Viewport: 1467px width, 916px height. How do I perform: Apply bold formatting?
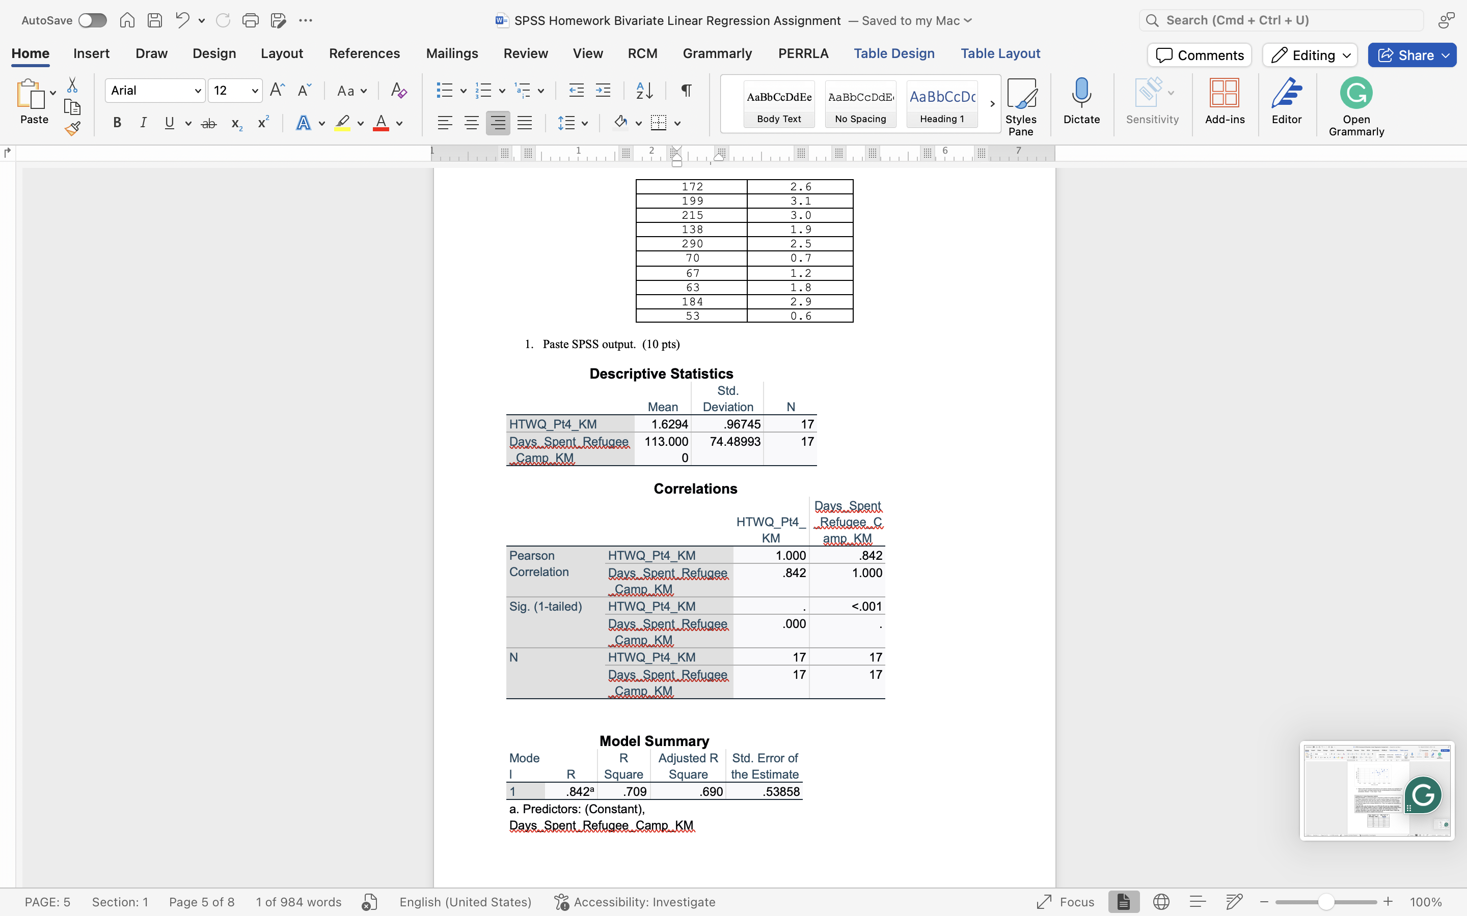pyautogui.click(x=116, y=122)
